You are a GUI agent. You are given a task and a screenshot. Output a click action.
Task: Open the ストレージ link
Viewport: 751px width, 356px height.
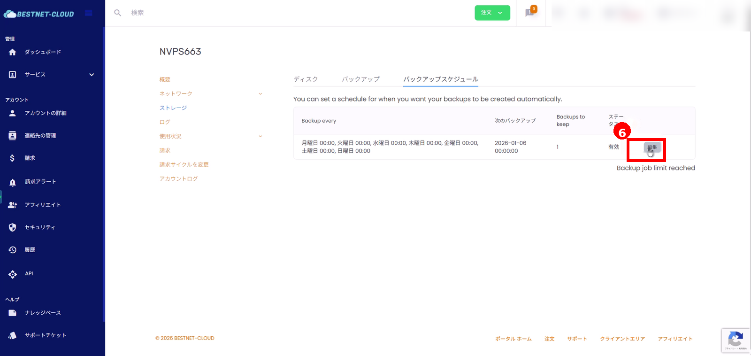tap(173, 108)
